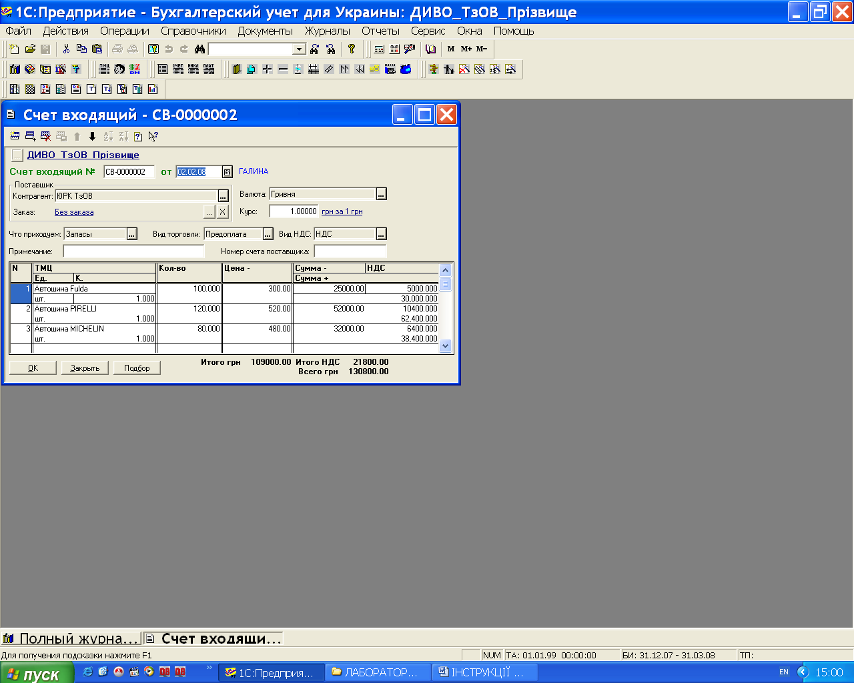Screen dimensions: 854x683
Task: Click the Примечание input field
Action: click(133, 251)
